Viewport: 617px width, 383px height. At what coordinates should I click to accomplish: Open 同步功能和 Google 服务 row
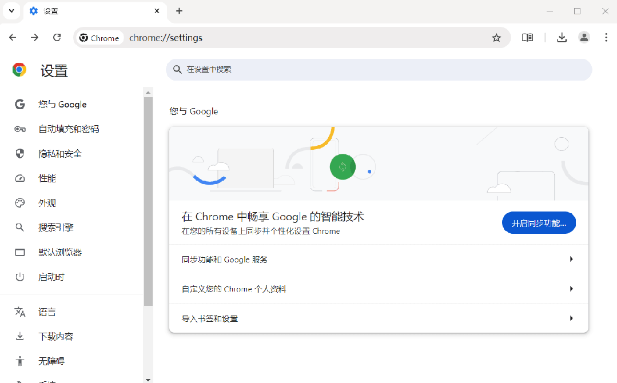pos(379,259)
